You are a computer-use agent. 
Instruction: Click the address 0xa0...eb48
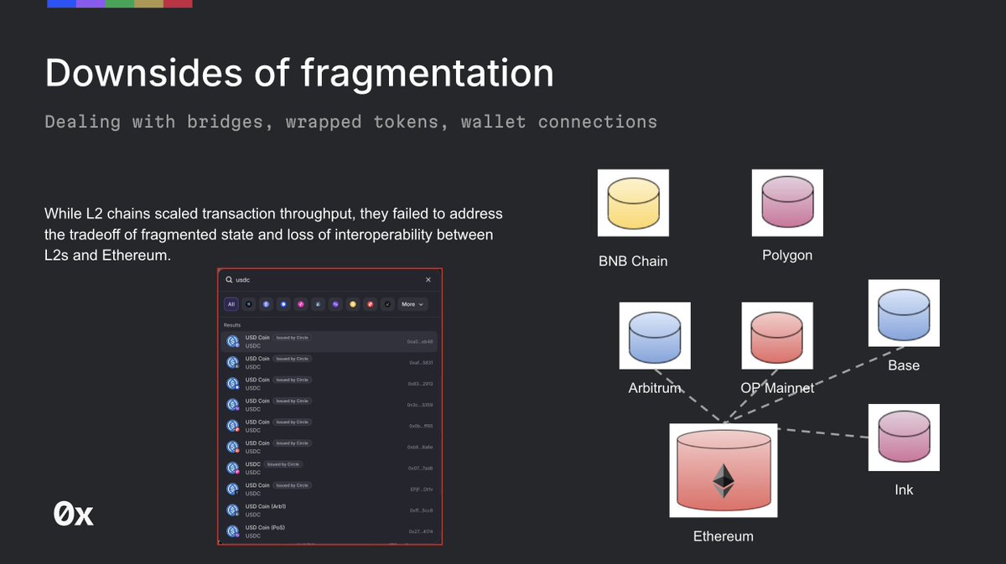pos(421,342)
